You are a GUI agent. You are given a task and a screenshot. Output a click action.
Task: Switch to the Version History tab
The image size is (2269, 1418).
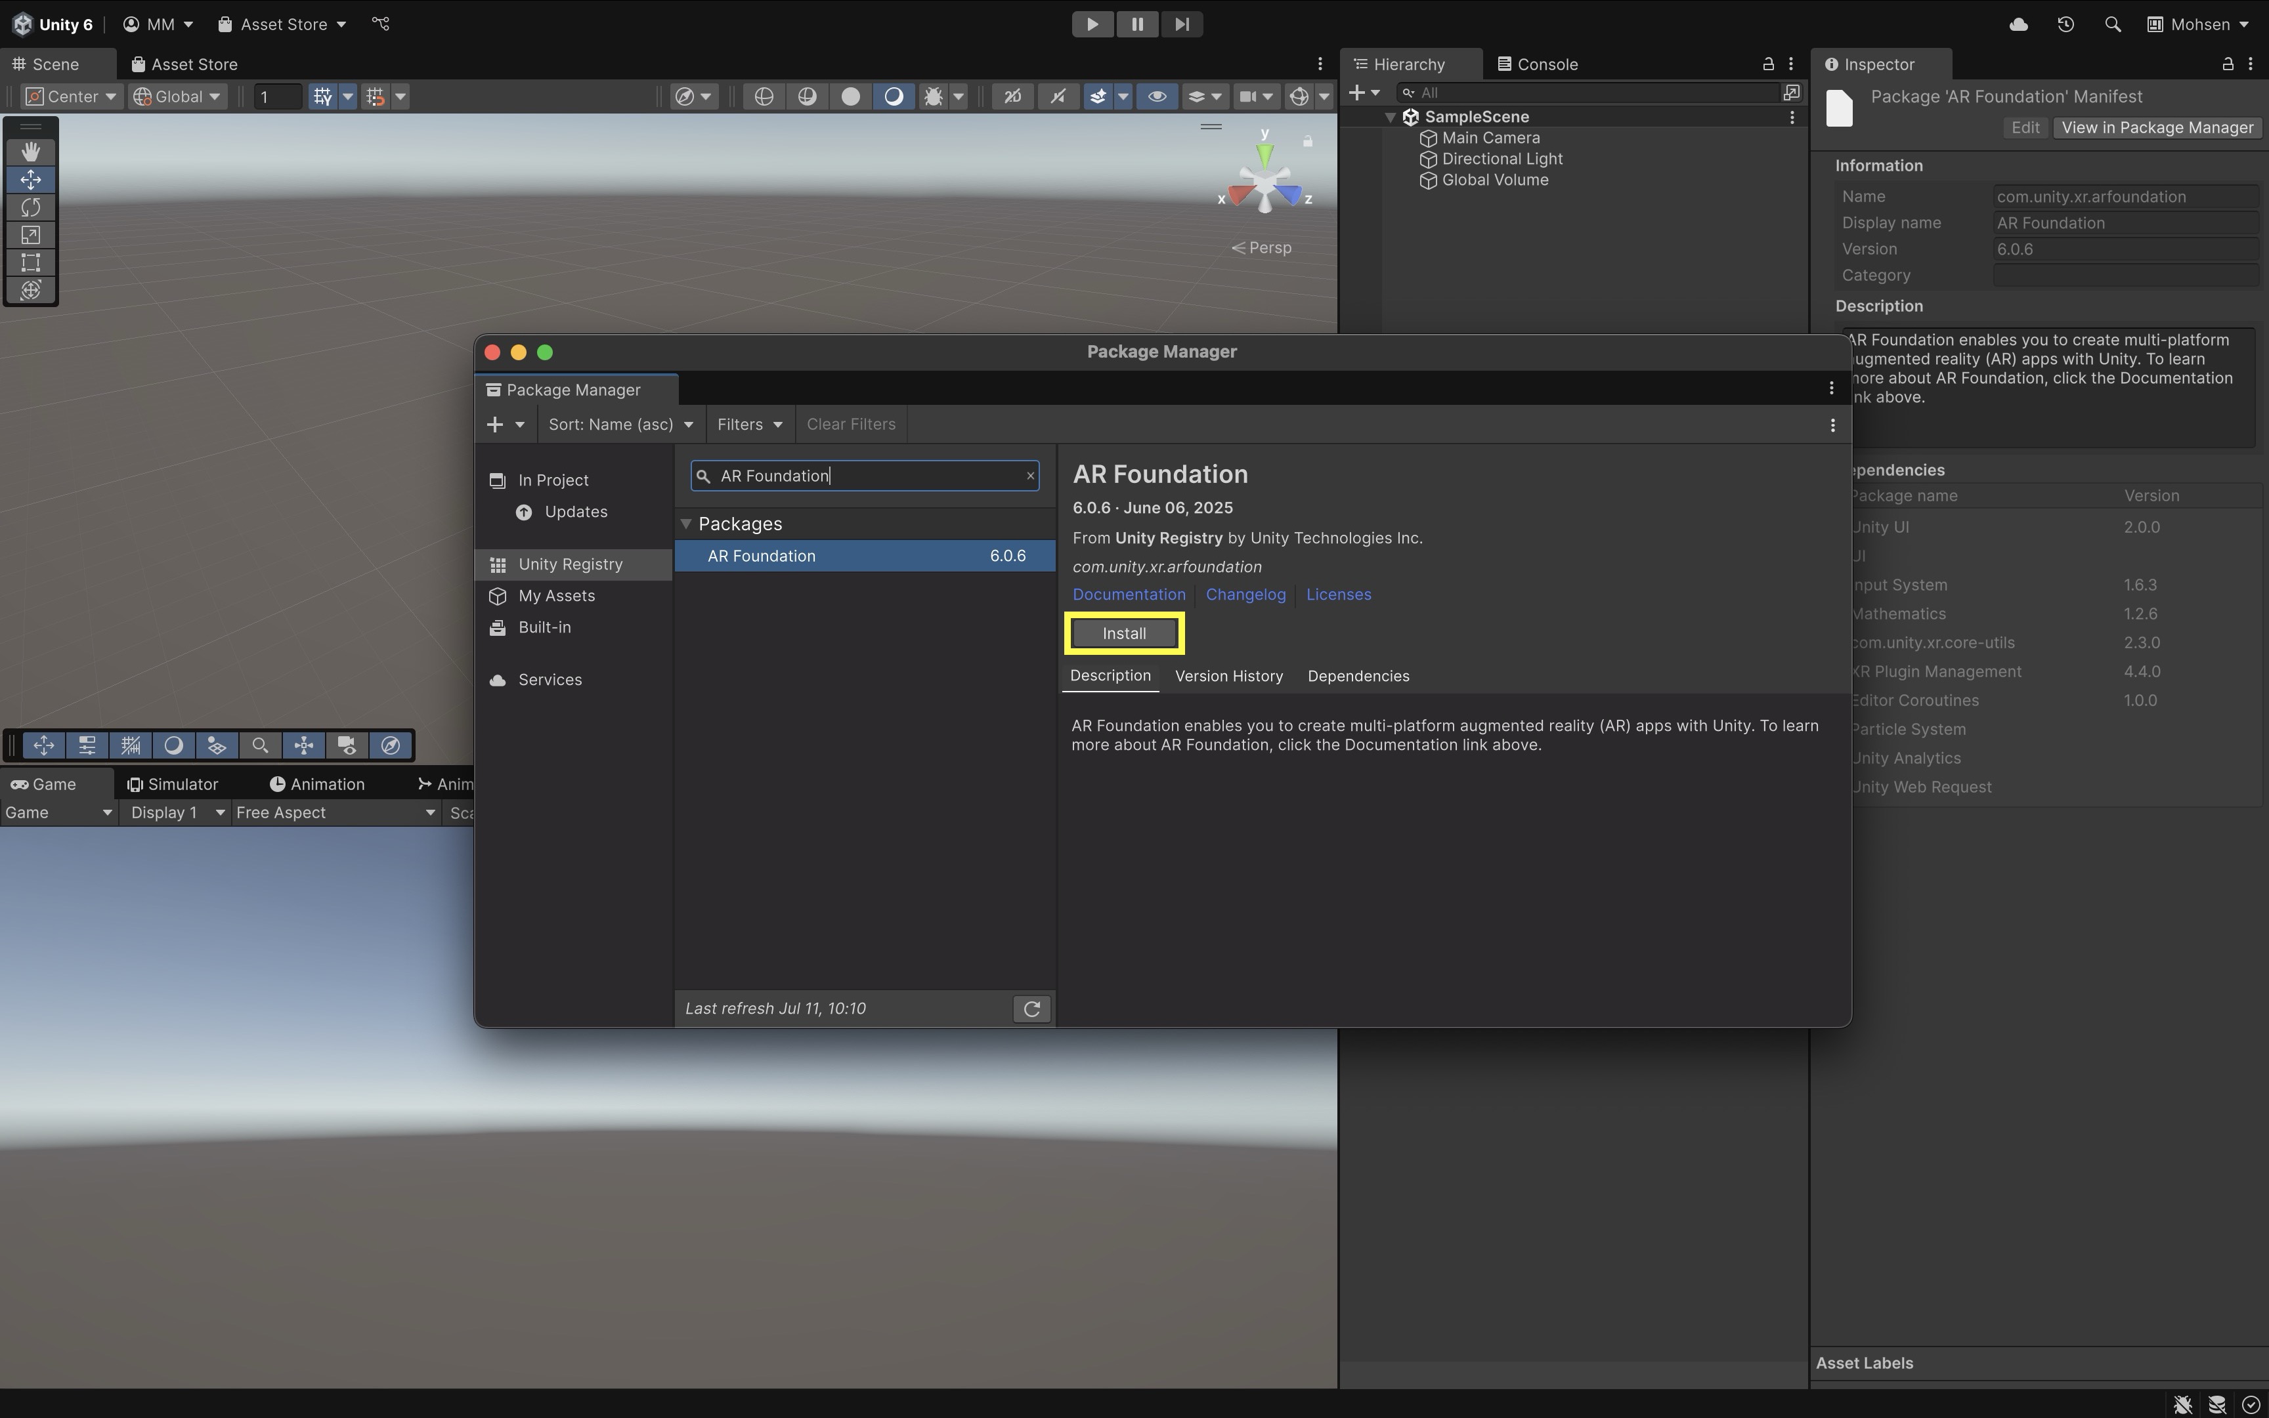(x=1228, y=676)
